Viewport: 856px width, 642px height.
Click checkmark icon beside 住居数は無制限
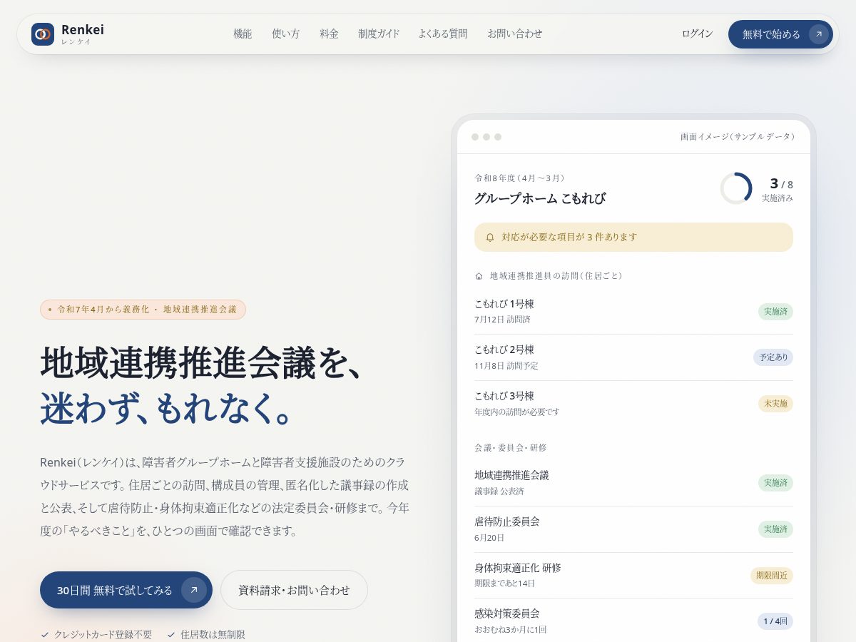[171, 634]
